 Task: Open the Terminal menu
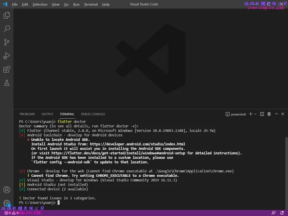(91, 4)
